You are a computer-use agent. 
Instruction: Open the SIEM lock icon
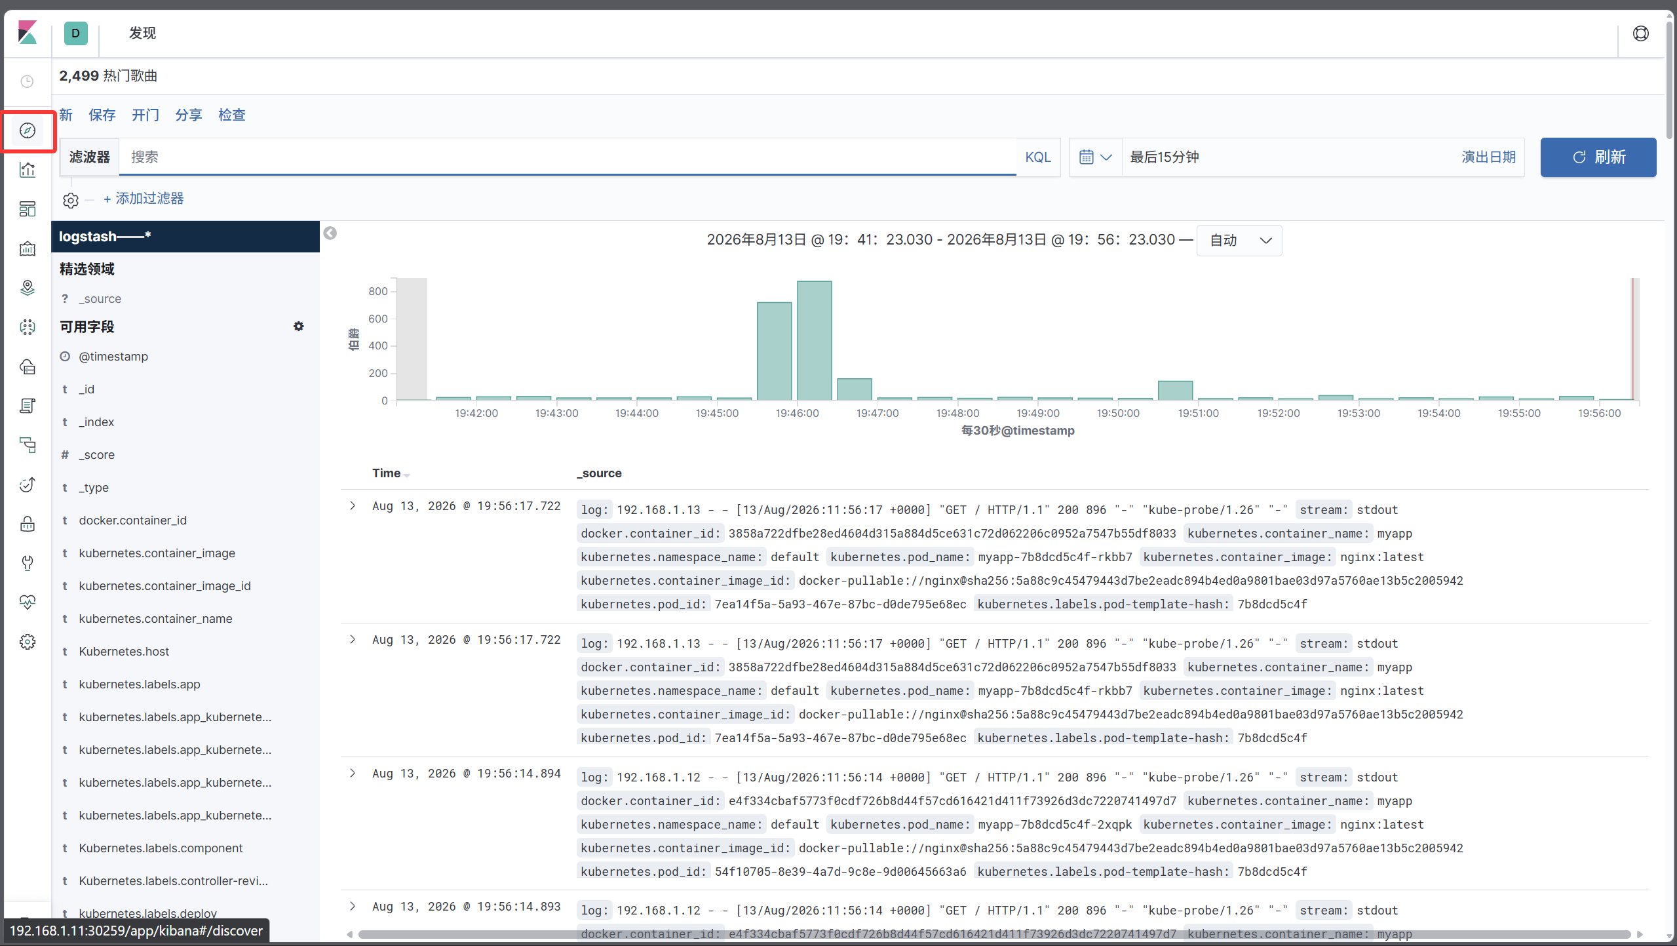tap(28, 524)
